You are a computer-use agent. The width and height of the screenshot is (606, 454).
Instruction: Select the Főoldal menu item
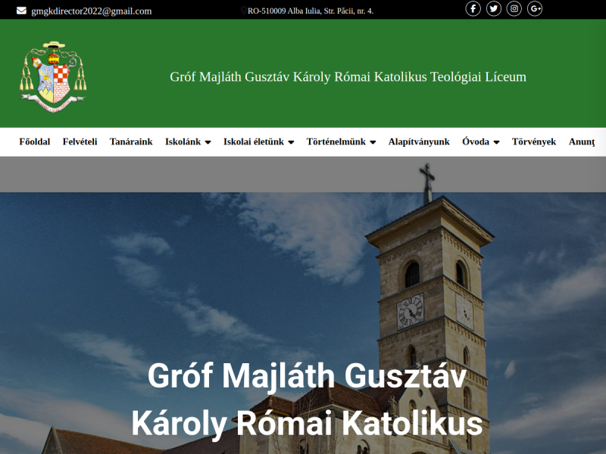coord(34,141)
